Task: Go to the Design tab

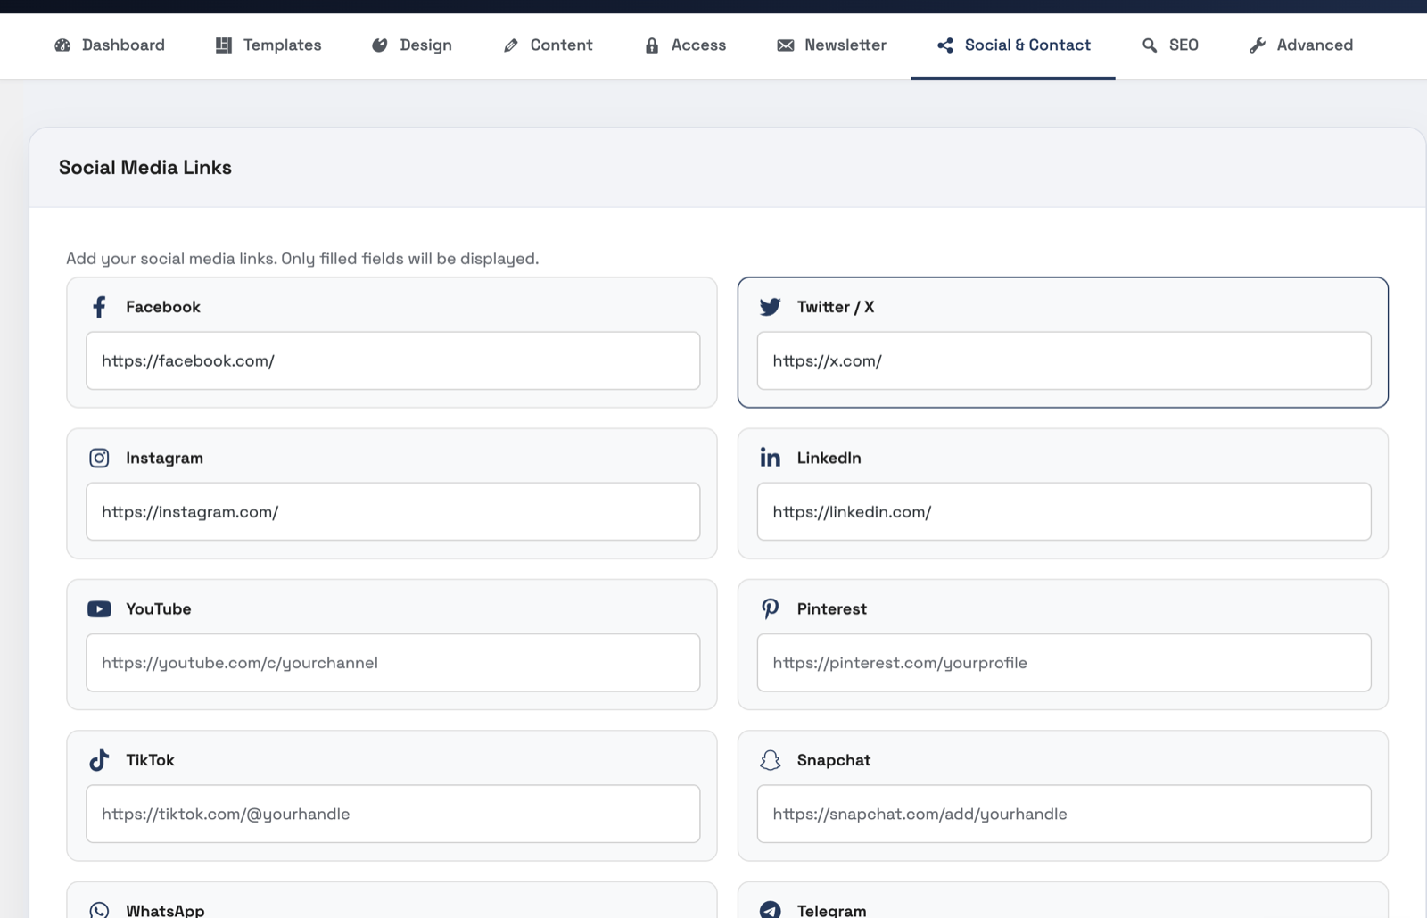Action: tap(412, 45)
